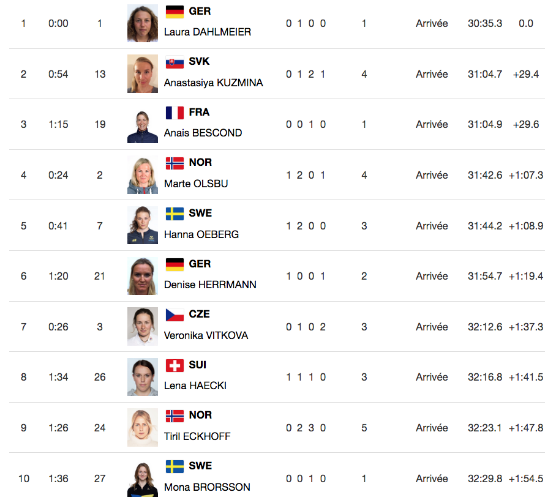The width and height of the screenshot is (545, 503).
Task: Click the Tiril ECKHOFF name
Action: pos(197,437)
